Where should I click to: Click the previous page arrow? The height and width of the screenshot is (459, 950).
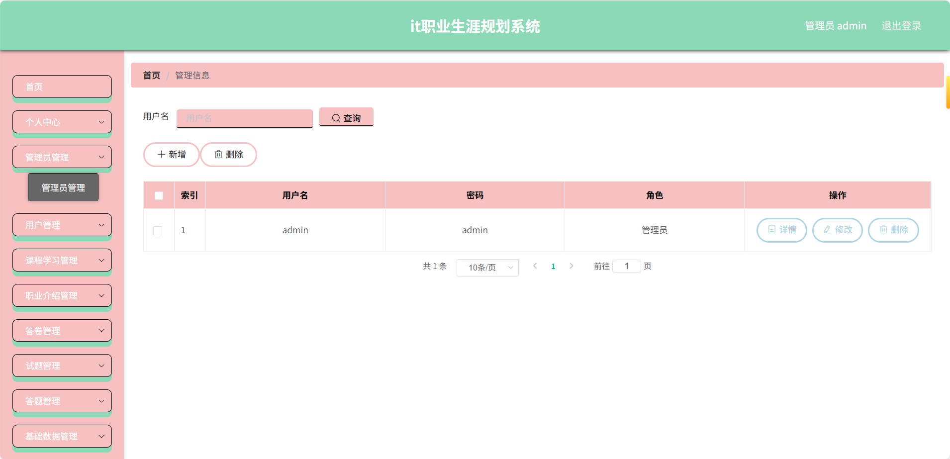coord(535,266)
